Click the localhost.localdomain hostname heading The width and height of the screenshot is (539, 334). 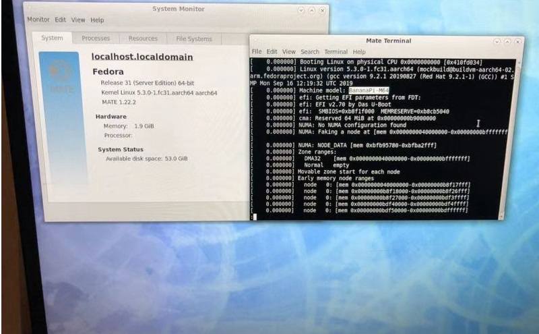[x=142, y=57]
